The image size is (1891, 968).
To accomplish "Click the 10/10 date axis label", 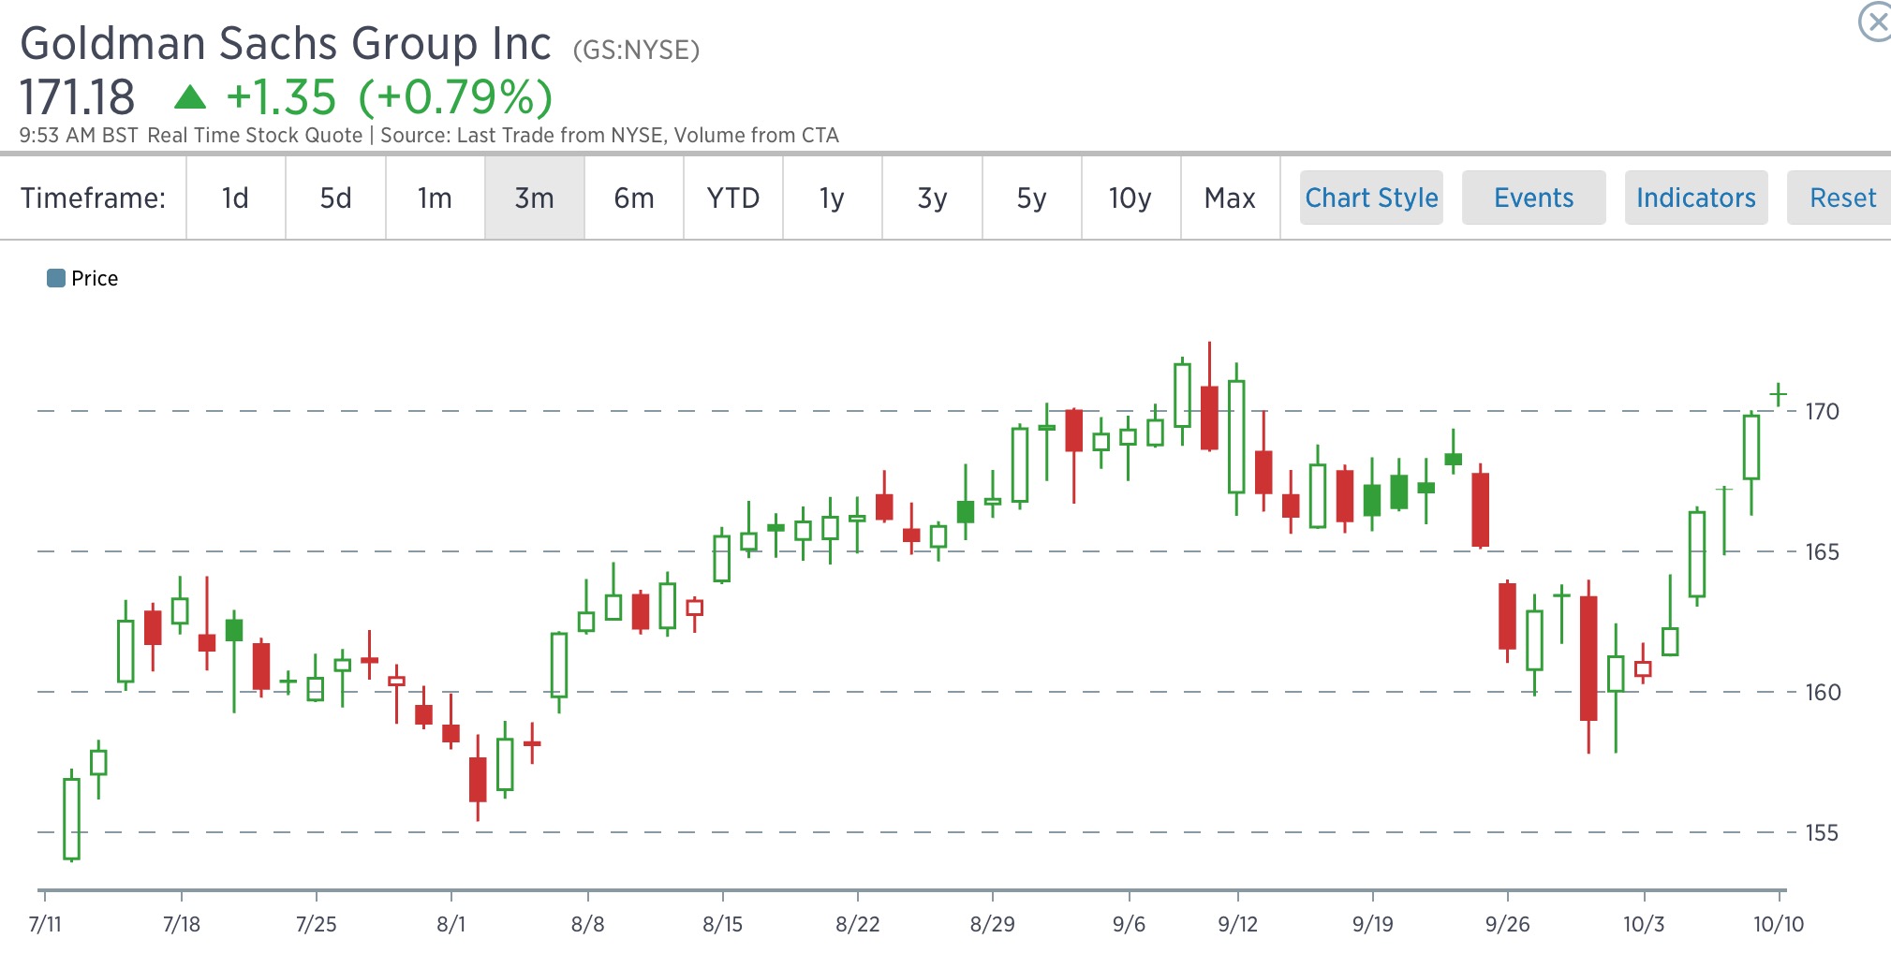I will 1779,924.
